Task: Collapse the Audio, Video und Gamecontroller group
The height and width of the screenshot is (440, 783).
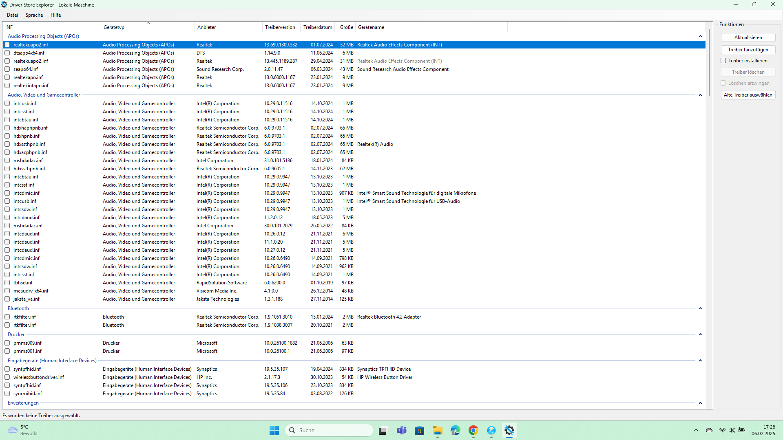Action: click(x=700, y=95)
